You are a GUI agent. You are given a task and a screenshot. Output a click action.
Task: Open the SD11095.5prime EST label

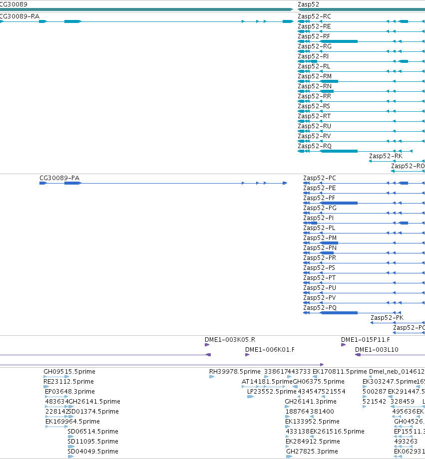point(92,442)
